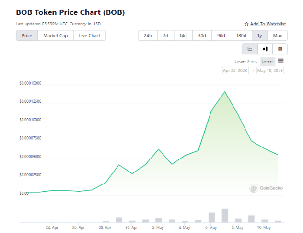Show the Max time range

pyautogui.click(x=277, y=36)
